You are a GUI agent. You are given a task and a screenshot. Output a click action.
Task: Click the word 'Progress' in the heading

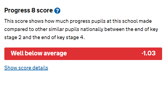[x=17, y=11]
